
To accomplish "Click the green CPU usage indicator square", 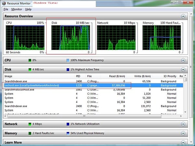I will (x=30, y=60).
